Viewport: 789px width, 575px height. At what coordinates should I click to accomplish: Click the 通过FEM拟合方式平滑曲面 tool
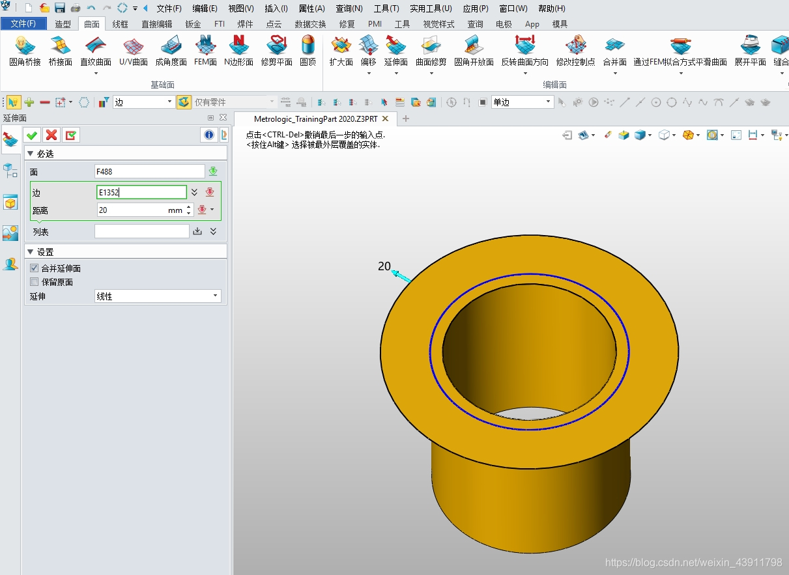click(x=680, y=51)
